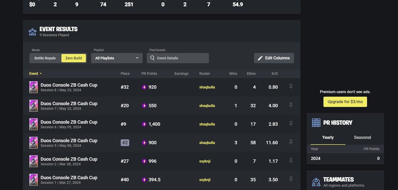Click the #40 placement value

point(125,180)
